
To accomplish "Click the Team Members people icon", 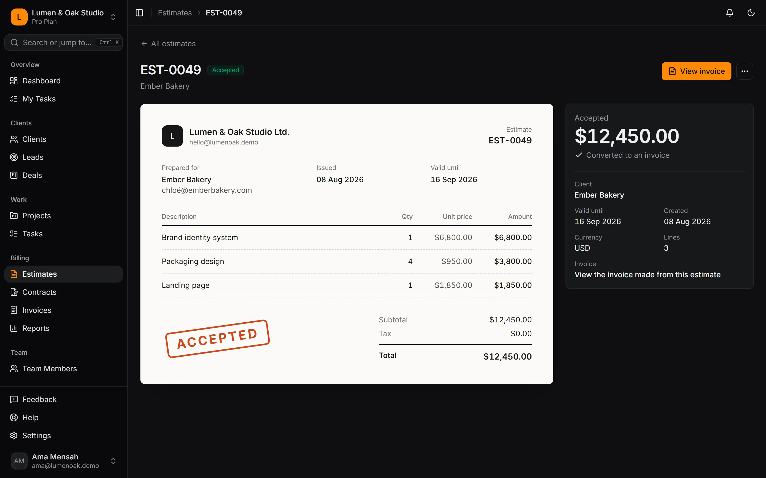I will click(14, 369).
